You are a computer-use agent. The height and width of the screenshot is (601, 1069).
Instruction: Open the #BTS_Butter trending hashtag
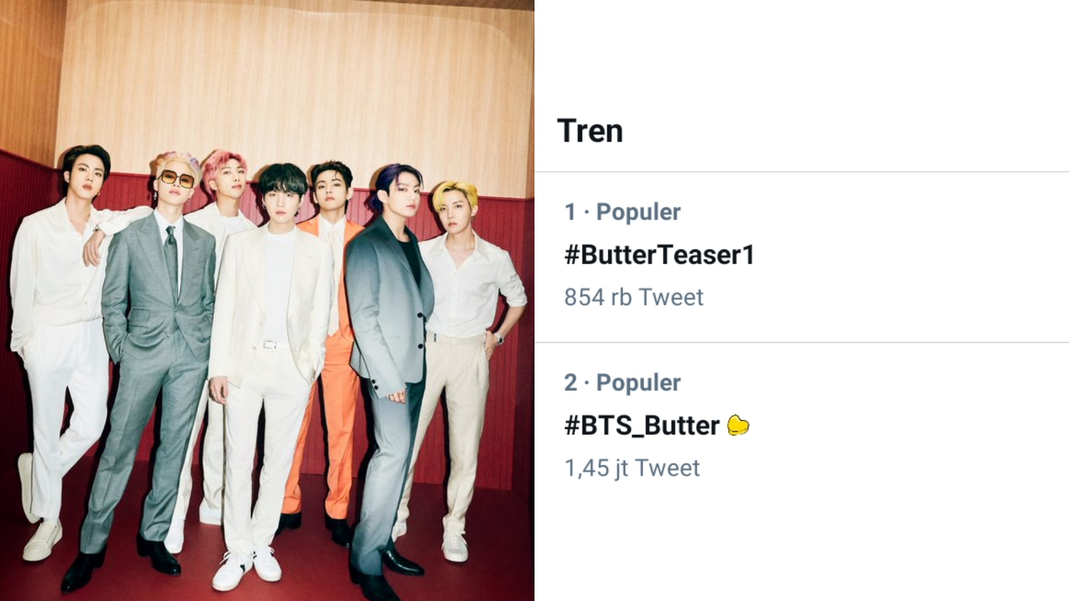[641, 426]
